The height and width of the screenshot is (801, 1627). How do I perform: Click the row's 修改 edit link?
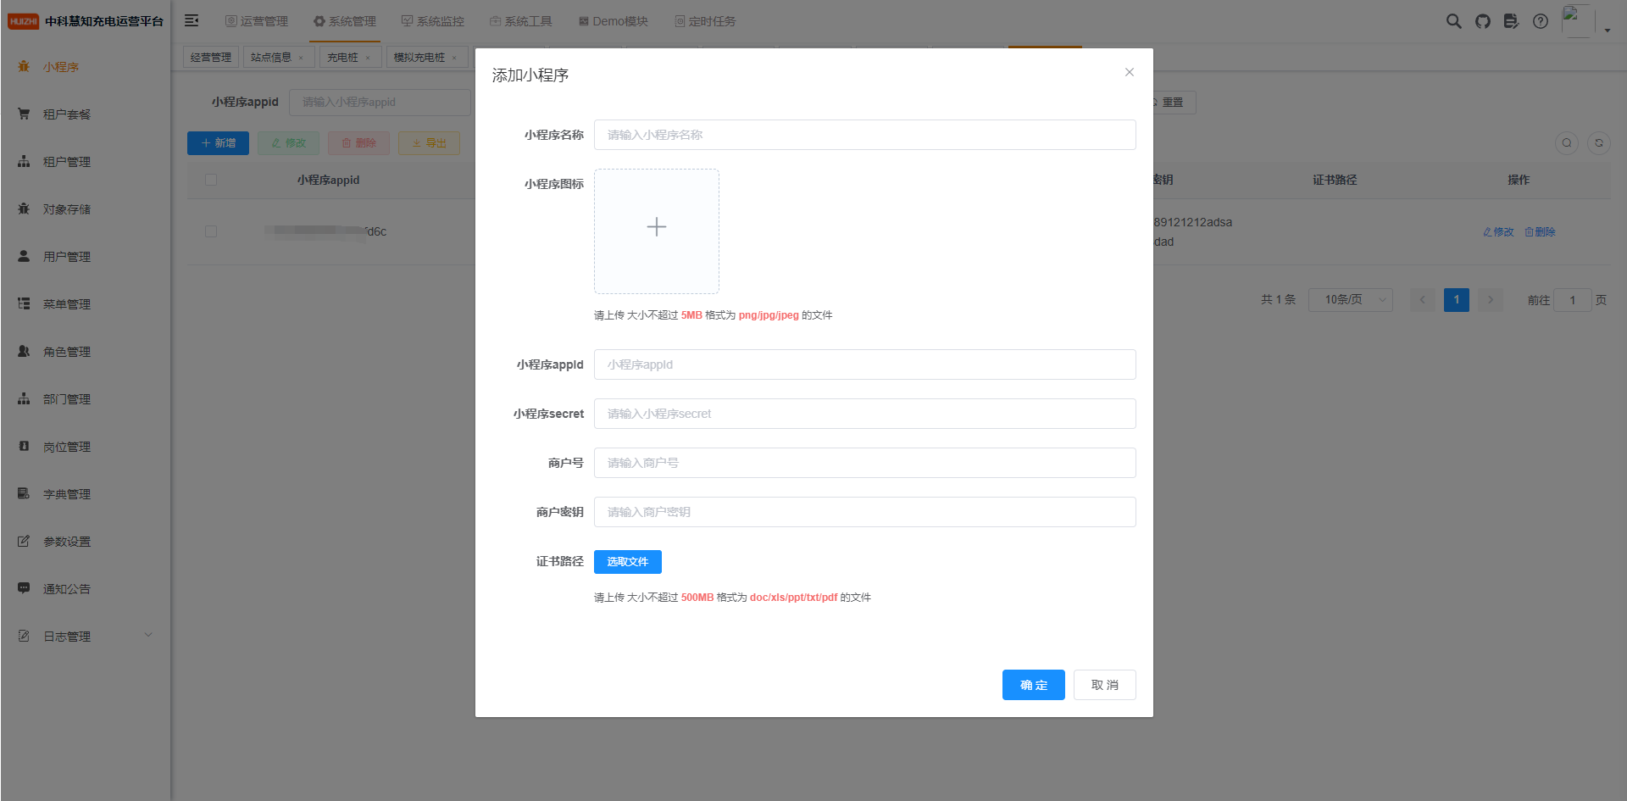(1498, 231)
